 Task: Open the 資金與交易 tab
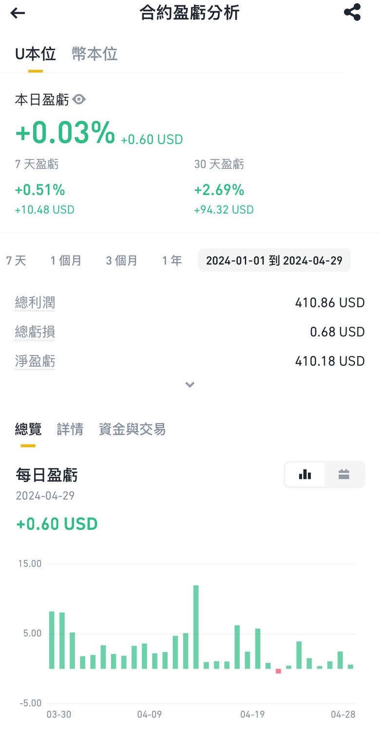point(132,429)
